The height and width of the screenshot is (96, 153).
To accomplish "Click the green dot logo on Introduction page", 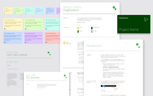I will (x=138, y=46).
